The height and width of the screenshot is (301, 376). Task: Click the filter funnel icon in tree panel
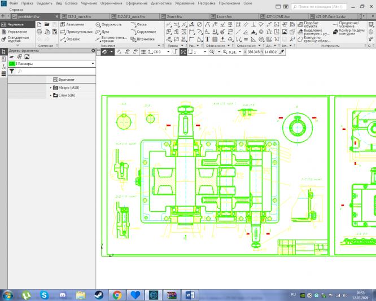pyautogui.click(x=11, y=72)
